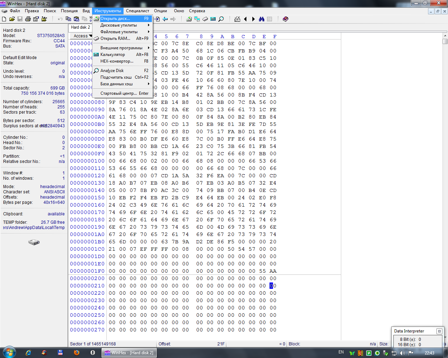Click the open RAM toolbar icon
This screenshot has width=448, height=358.
click(205, 19)
